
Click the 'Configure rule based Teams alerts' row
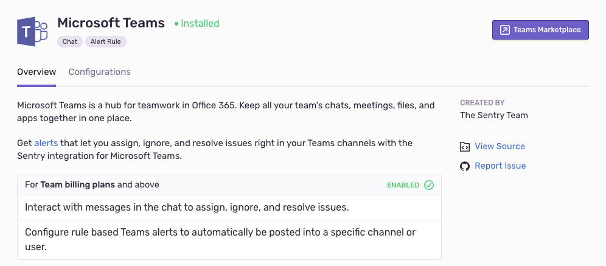(229, 240)
